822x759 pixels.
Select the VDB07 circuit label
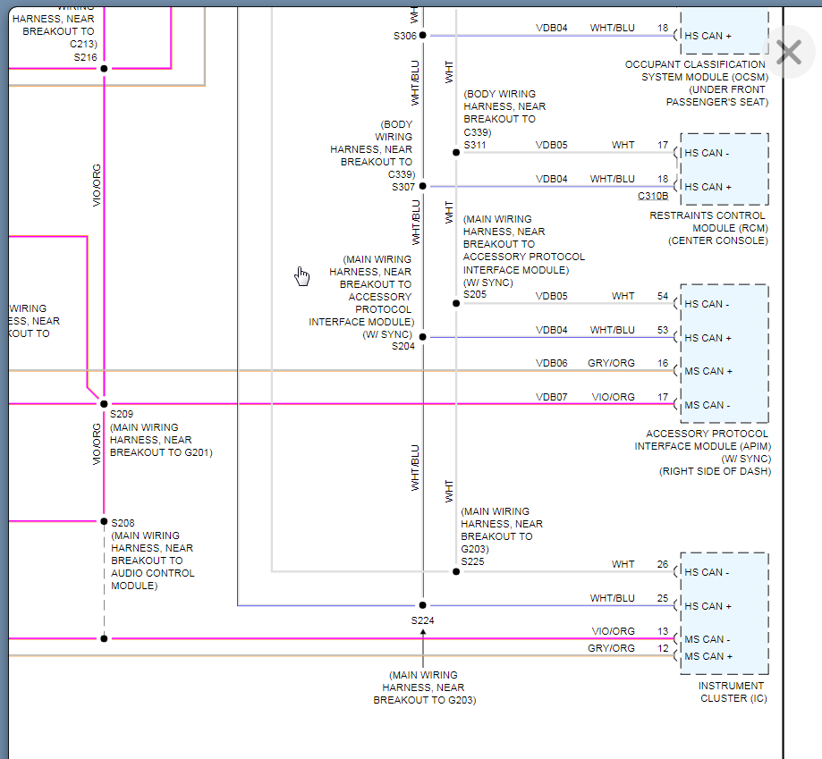click(x=552, y=397)
